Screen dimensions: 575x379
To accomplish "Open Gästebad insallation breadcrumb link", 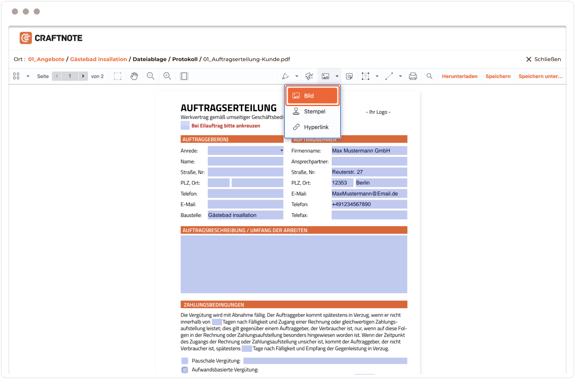I will pyautogui.click(x=98, y=59).
